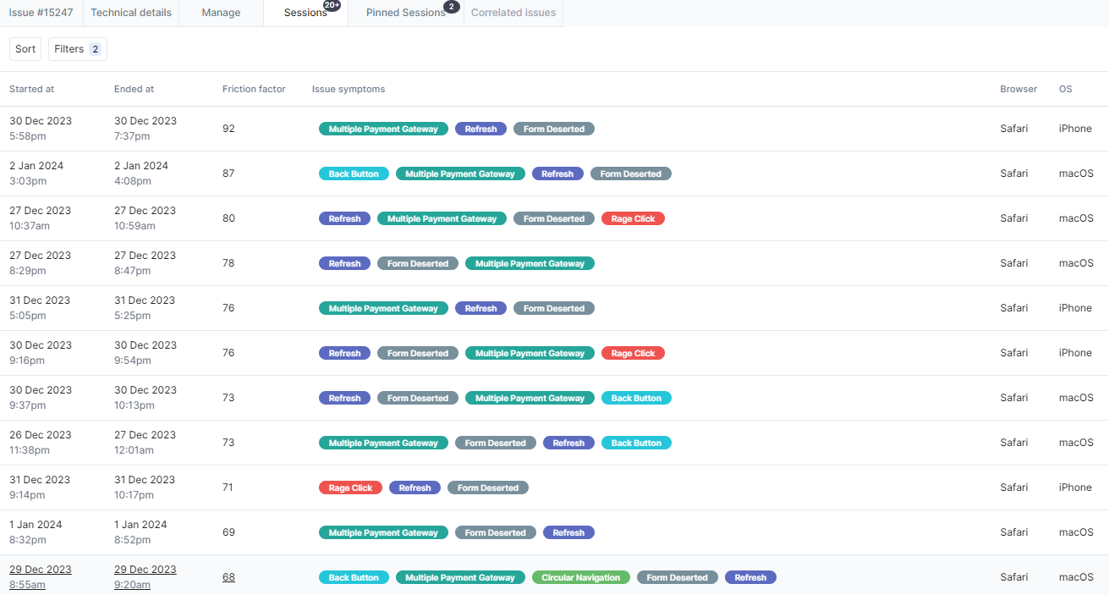Click the Friction factor column header
1109x595 pixels.
click(x=254, y=89)
